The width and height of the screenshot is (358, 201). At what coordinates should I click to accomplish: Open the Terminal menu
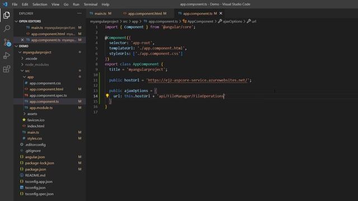pos(91,4)
